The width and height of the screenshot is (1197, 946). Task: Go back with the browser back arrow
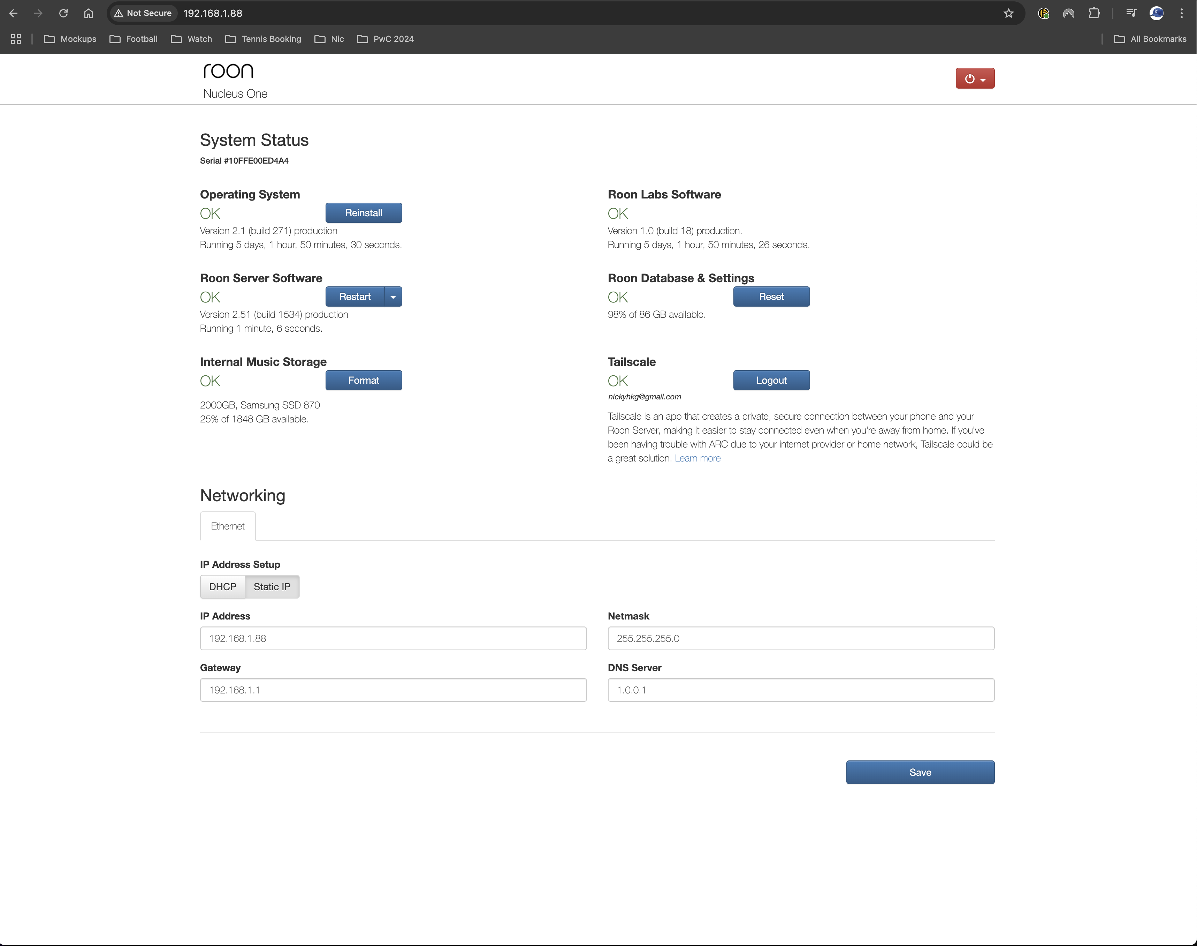pos(14,13)
